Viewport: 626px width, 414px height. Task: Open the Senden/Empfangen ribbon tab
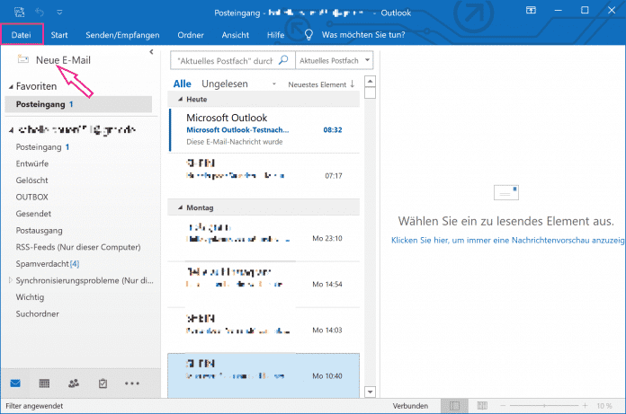tap(121, 35)
